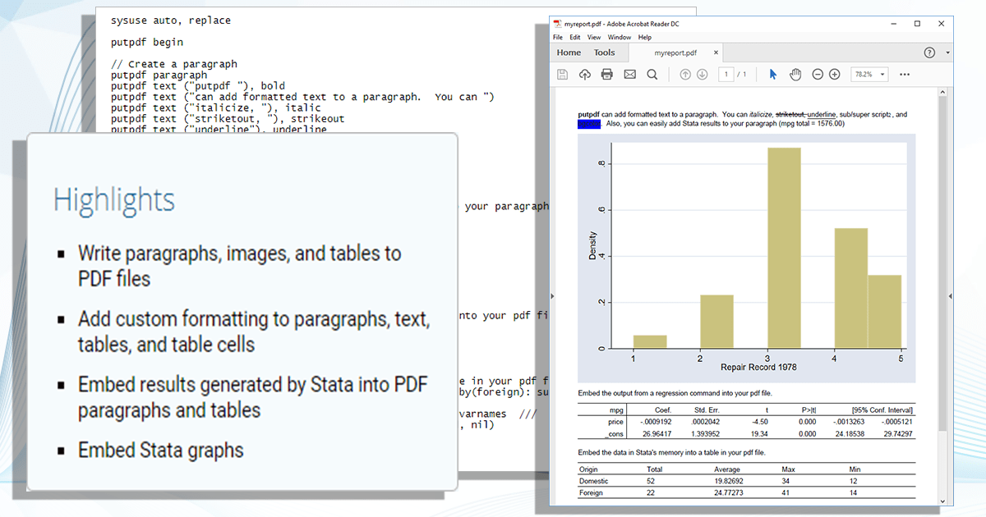Image resolution: width=986 pixels, height=517 pixels.
Task: Send file by email envelope icon
Action: pos(630,75)
